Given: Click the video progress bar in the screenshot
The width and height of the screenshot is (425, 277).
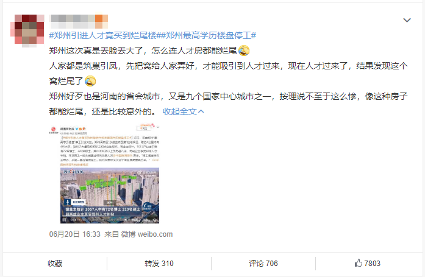Looking at the screenshot, I should point(110,217).
